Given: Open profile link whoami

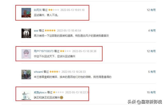Looking at the screenshot, I should [38, 72].
